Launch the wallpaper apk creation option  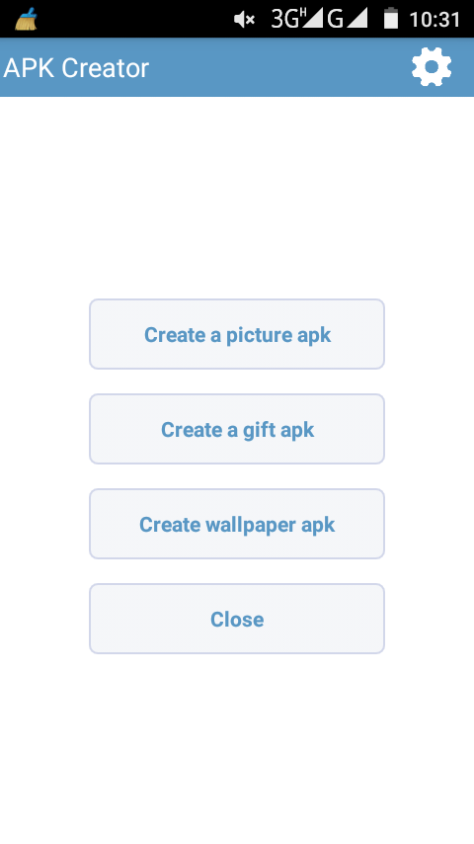(237, 524)
